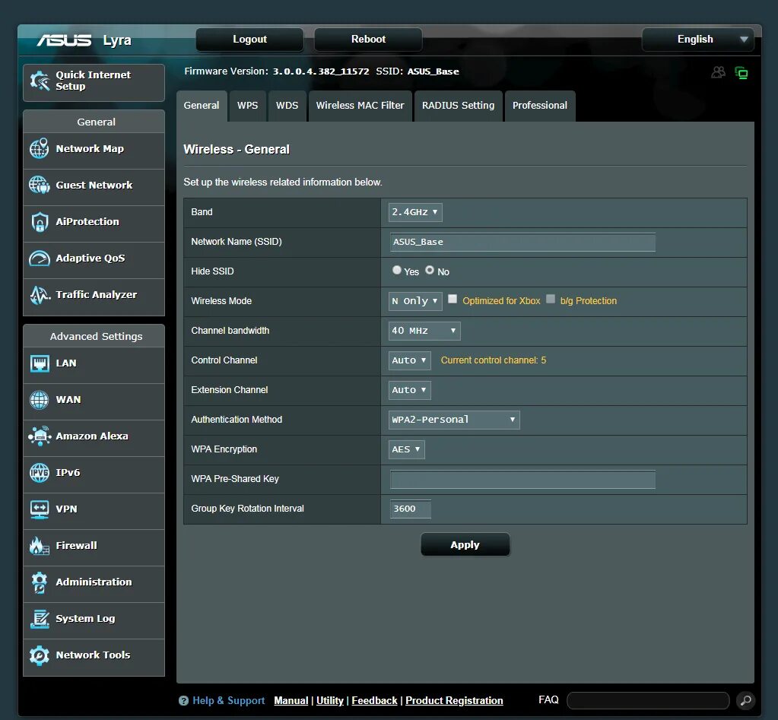Enable Optimized for Xbox checkbox
Image resolution: width=778 pixels, height=720 pixels.
[x=453, y=299]
